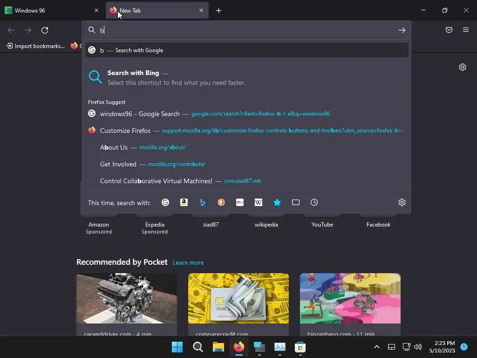Screen dimensions: 477x358
Task: Open the taskbar Search icon
Action: [198, 347]
